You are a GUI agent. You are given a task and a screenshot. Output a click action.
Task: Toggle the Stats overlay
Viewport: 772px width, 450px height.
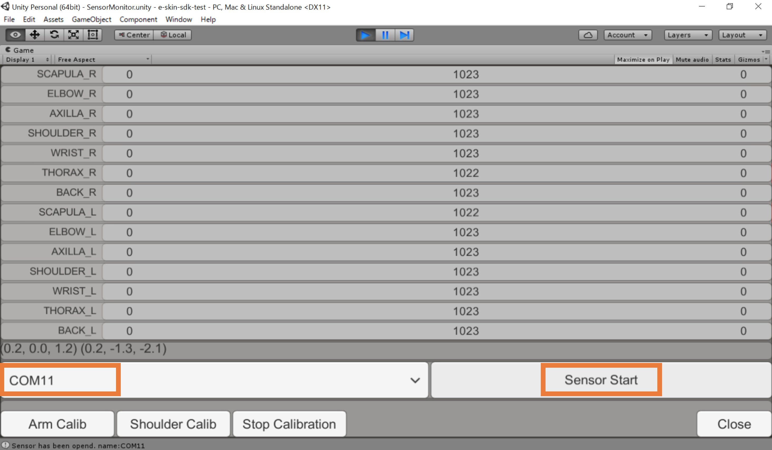click(x=723, y=59)
